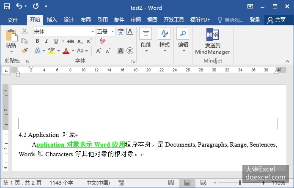Viewport: 294px width, 188px height.
Task: Switch to Print Layout view
Action: coord(187,183)
